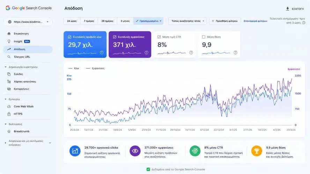Click help icon on the impressions card

point(146,53)
